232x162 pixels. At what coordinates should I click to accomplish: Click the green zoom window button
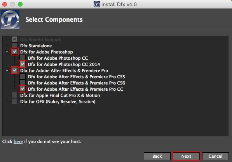[x=20, y=4]
